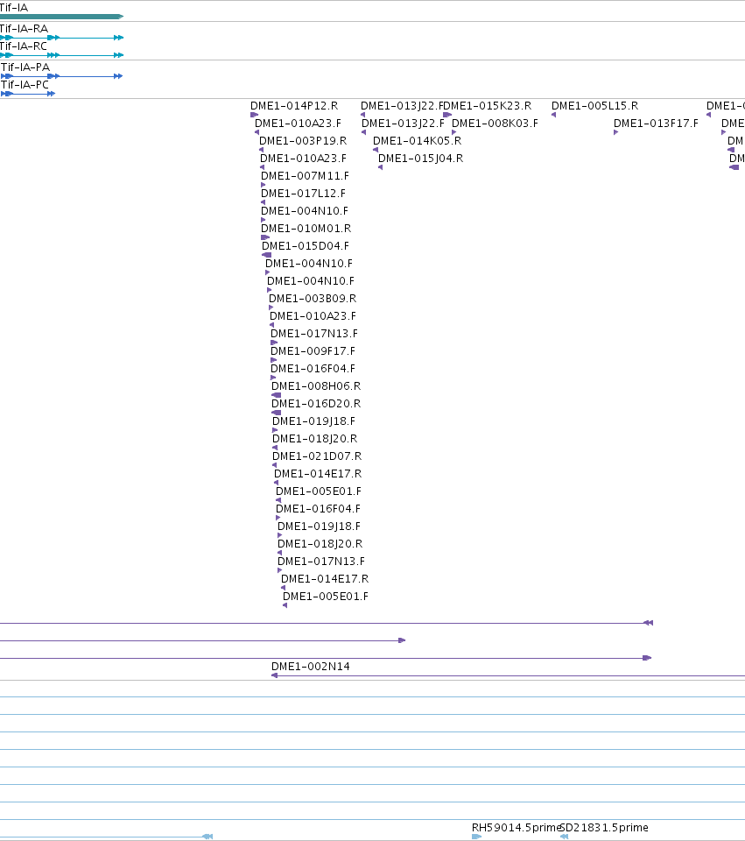Open the Tif-IA-PA protein feature label
Screen dimensions: 745x841
click(x=25, y=67)
